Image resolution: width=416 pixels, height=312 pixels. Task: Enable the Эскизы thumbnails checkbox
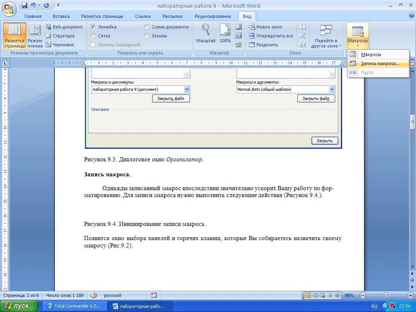pyautogui.click(x=146, y=36)
